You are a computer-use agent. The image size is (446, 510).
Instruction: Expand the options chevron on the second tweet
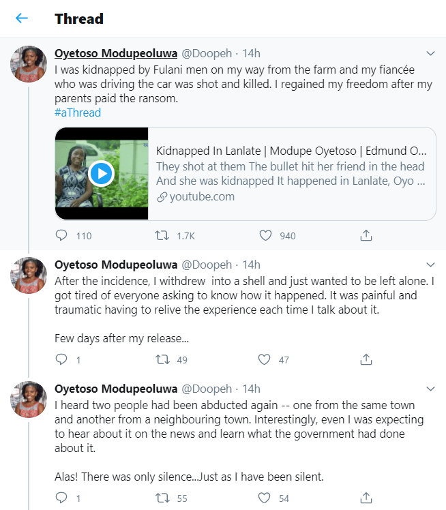(x=430, y=264)
